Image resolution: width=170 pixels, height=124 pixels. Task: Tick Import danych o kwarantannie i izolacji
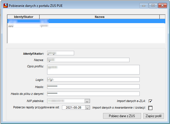click(x=150, y=108)
